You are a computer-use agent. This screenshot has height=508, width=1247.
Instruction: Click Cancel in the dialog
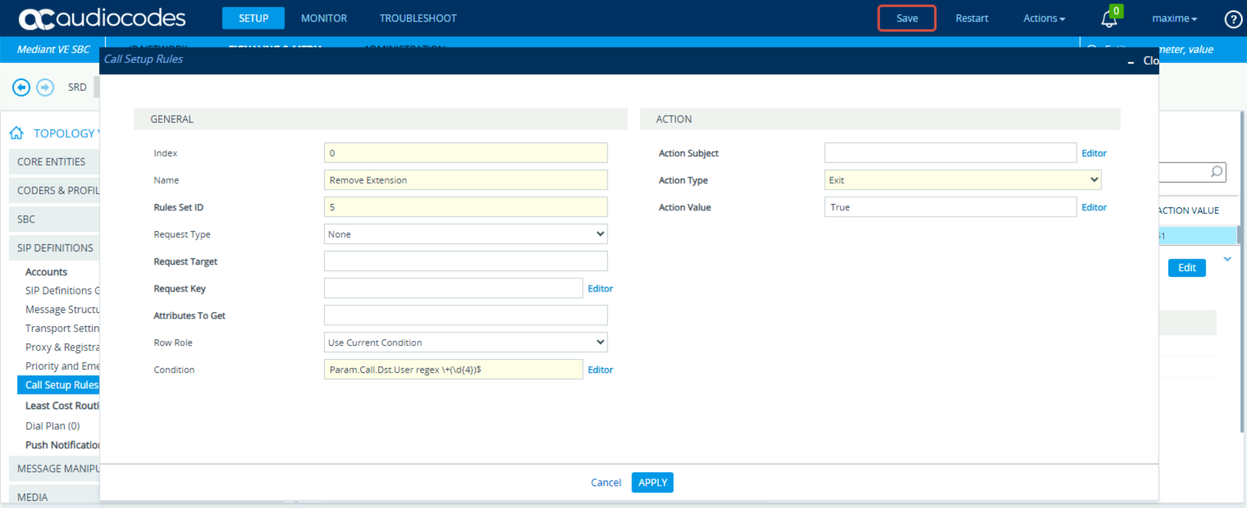(x=605, y=482)
